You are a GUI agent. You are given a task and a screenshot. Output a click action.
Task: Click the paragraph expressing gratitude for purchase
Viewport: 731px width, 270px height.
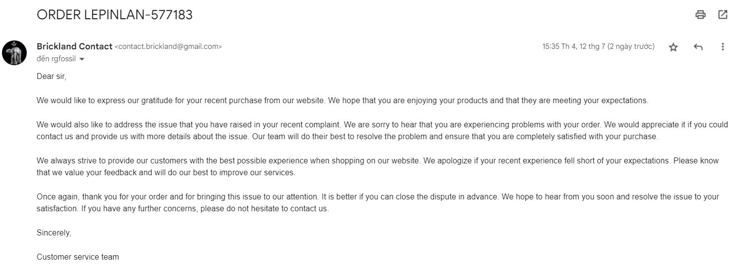(341, 101)
